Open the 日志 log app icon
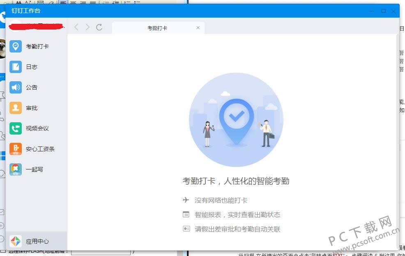The width and height of the screenshot is (405, 256). coord(16,66)
